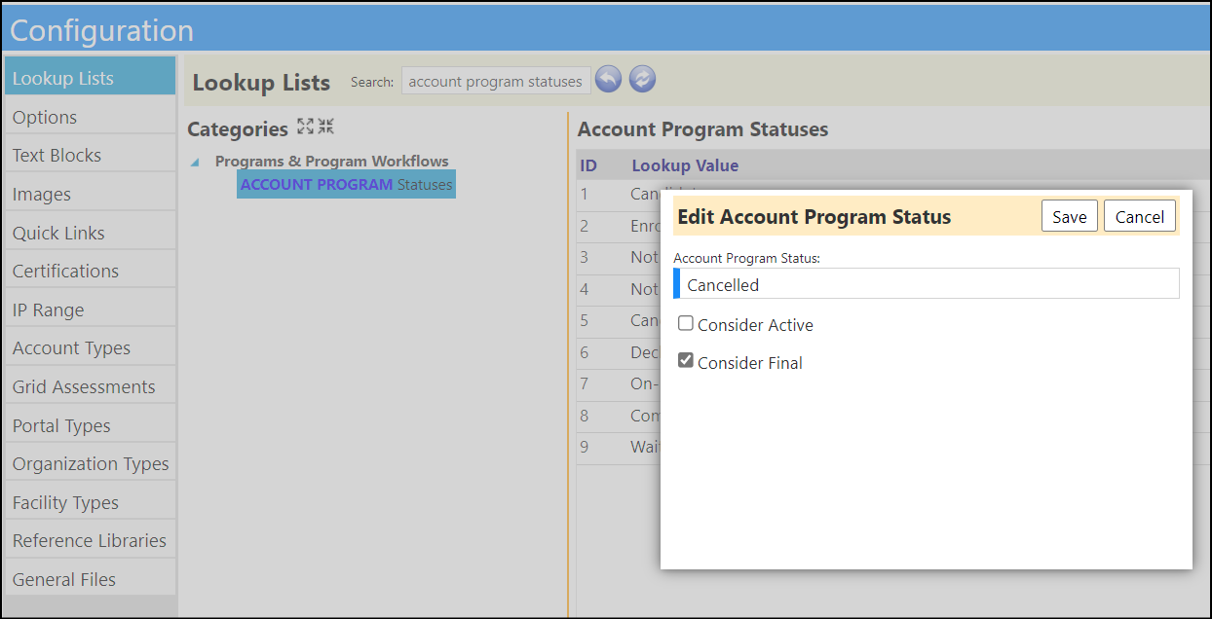Viewport: 1212px width, 619px height.
Task: Select ACCOUNT PROGRAM Statuses tree item
Action: pos(346,184)
